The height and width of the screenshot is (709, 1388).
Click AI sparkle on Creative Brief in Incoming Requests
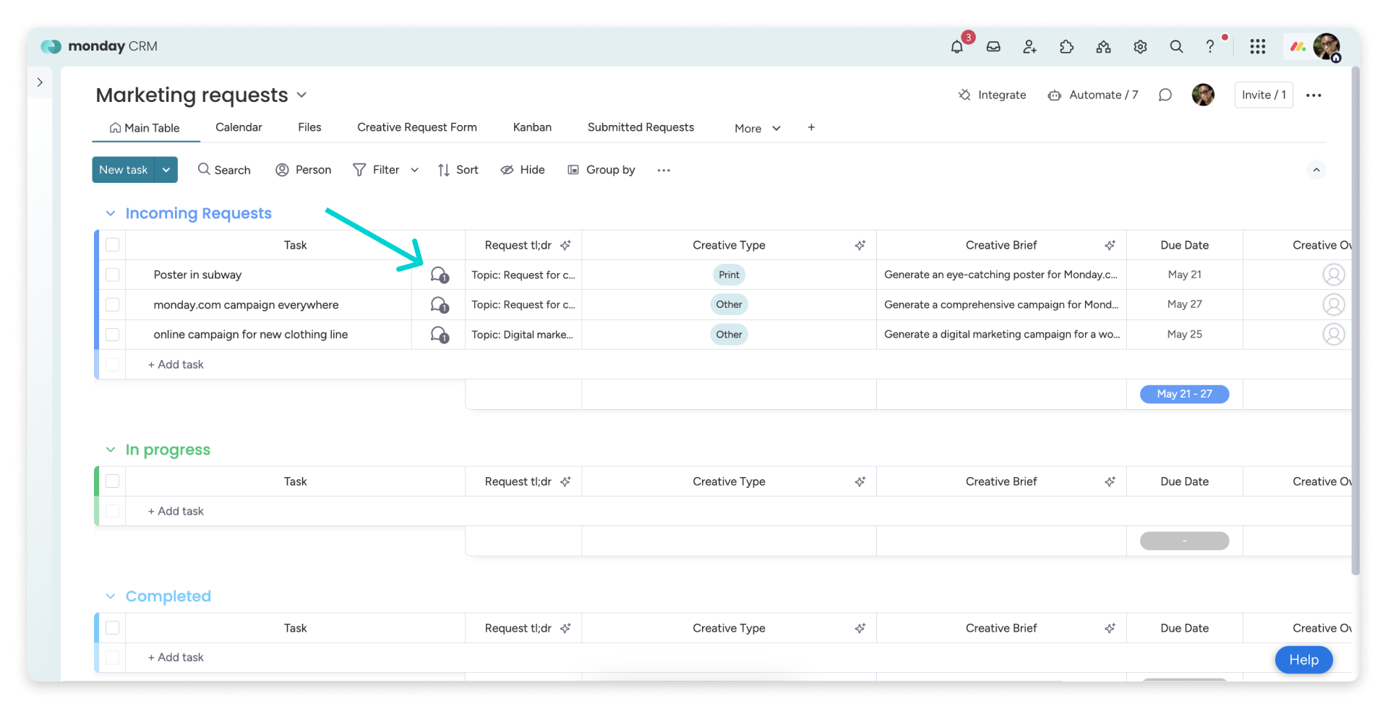(x=1110, y=245)
